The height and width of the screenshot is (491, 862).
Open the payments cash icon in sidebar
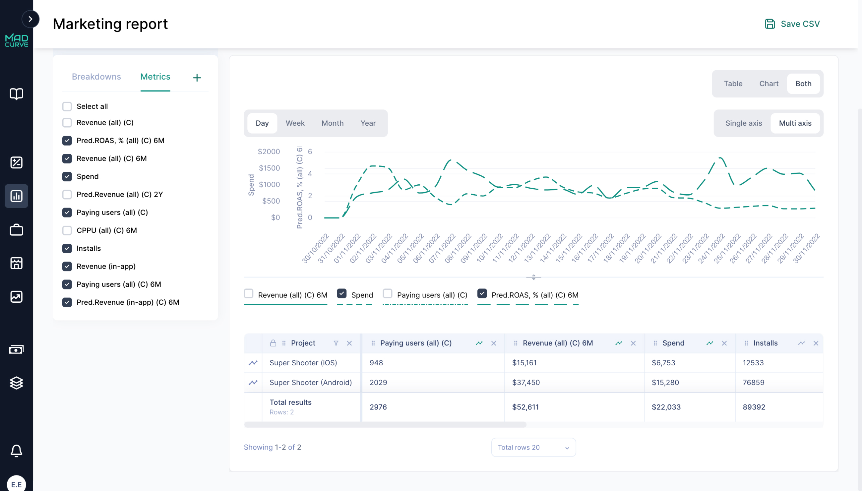(x=16, y=349)
